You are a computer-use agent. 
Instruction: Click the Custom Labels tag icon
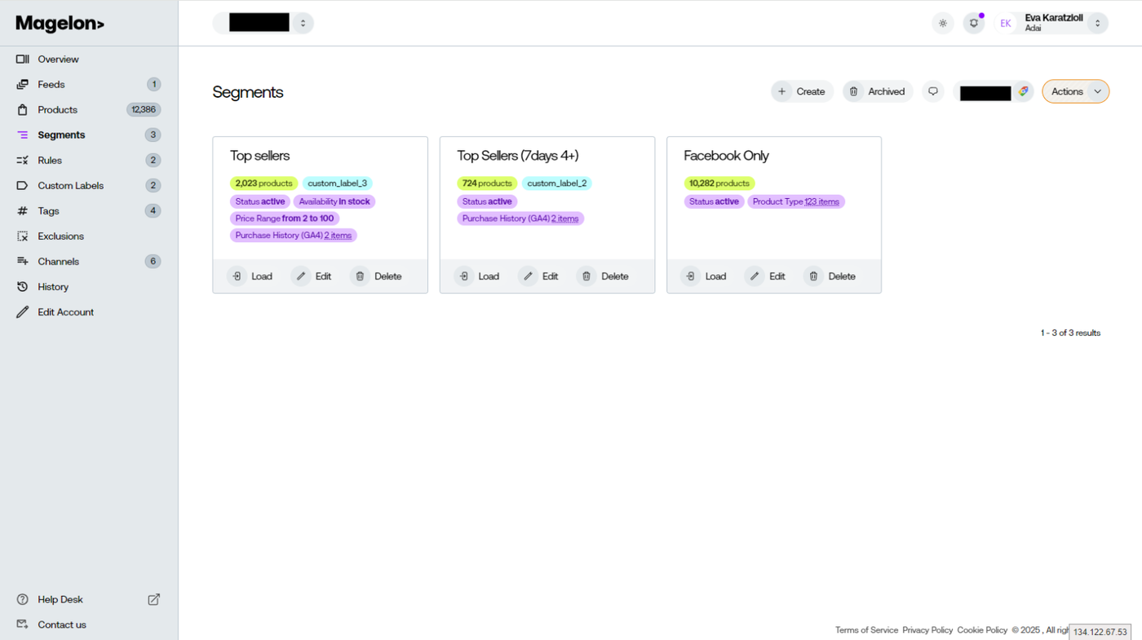(23, 186)
